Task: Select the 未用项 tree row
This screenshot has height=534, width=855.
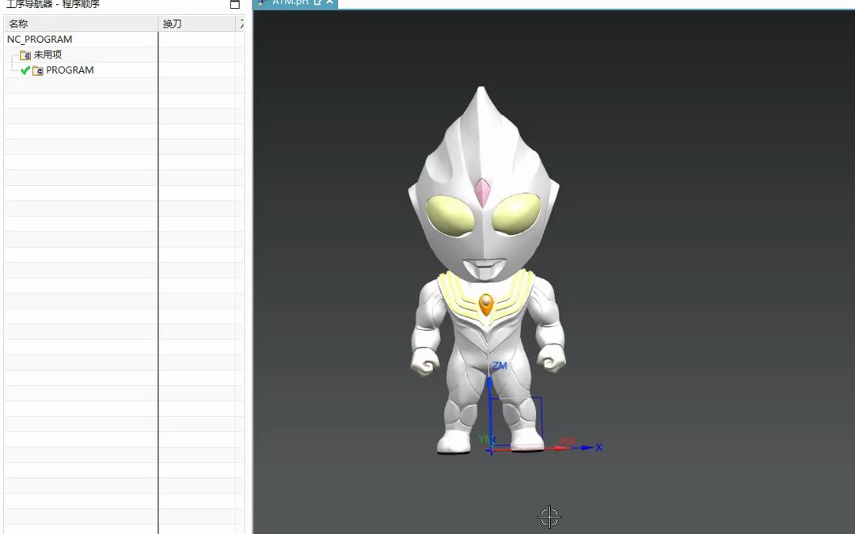Action: 81,55
